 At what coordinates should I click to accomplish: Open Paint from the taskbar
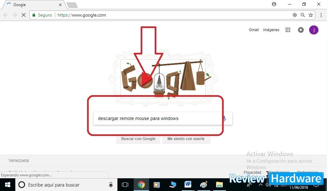[204, 185]
